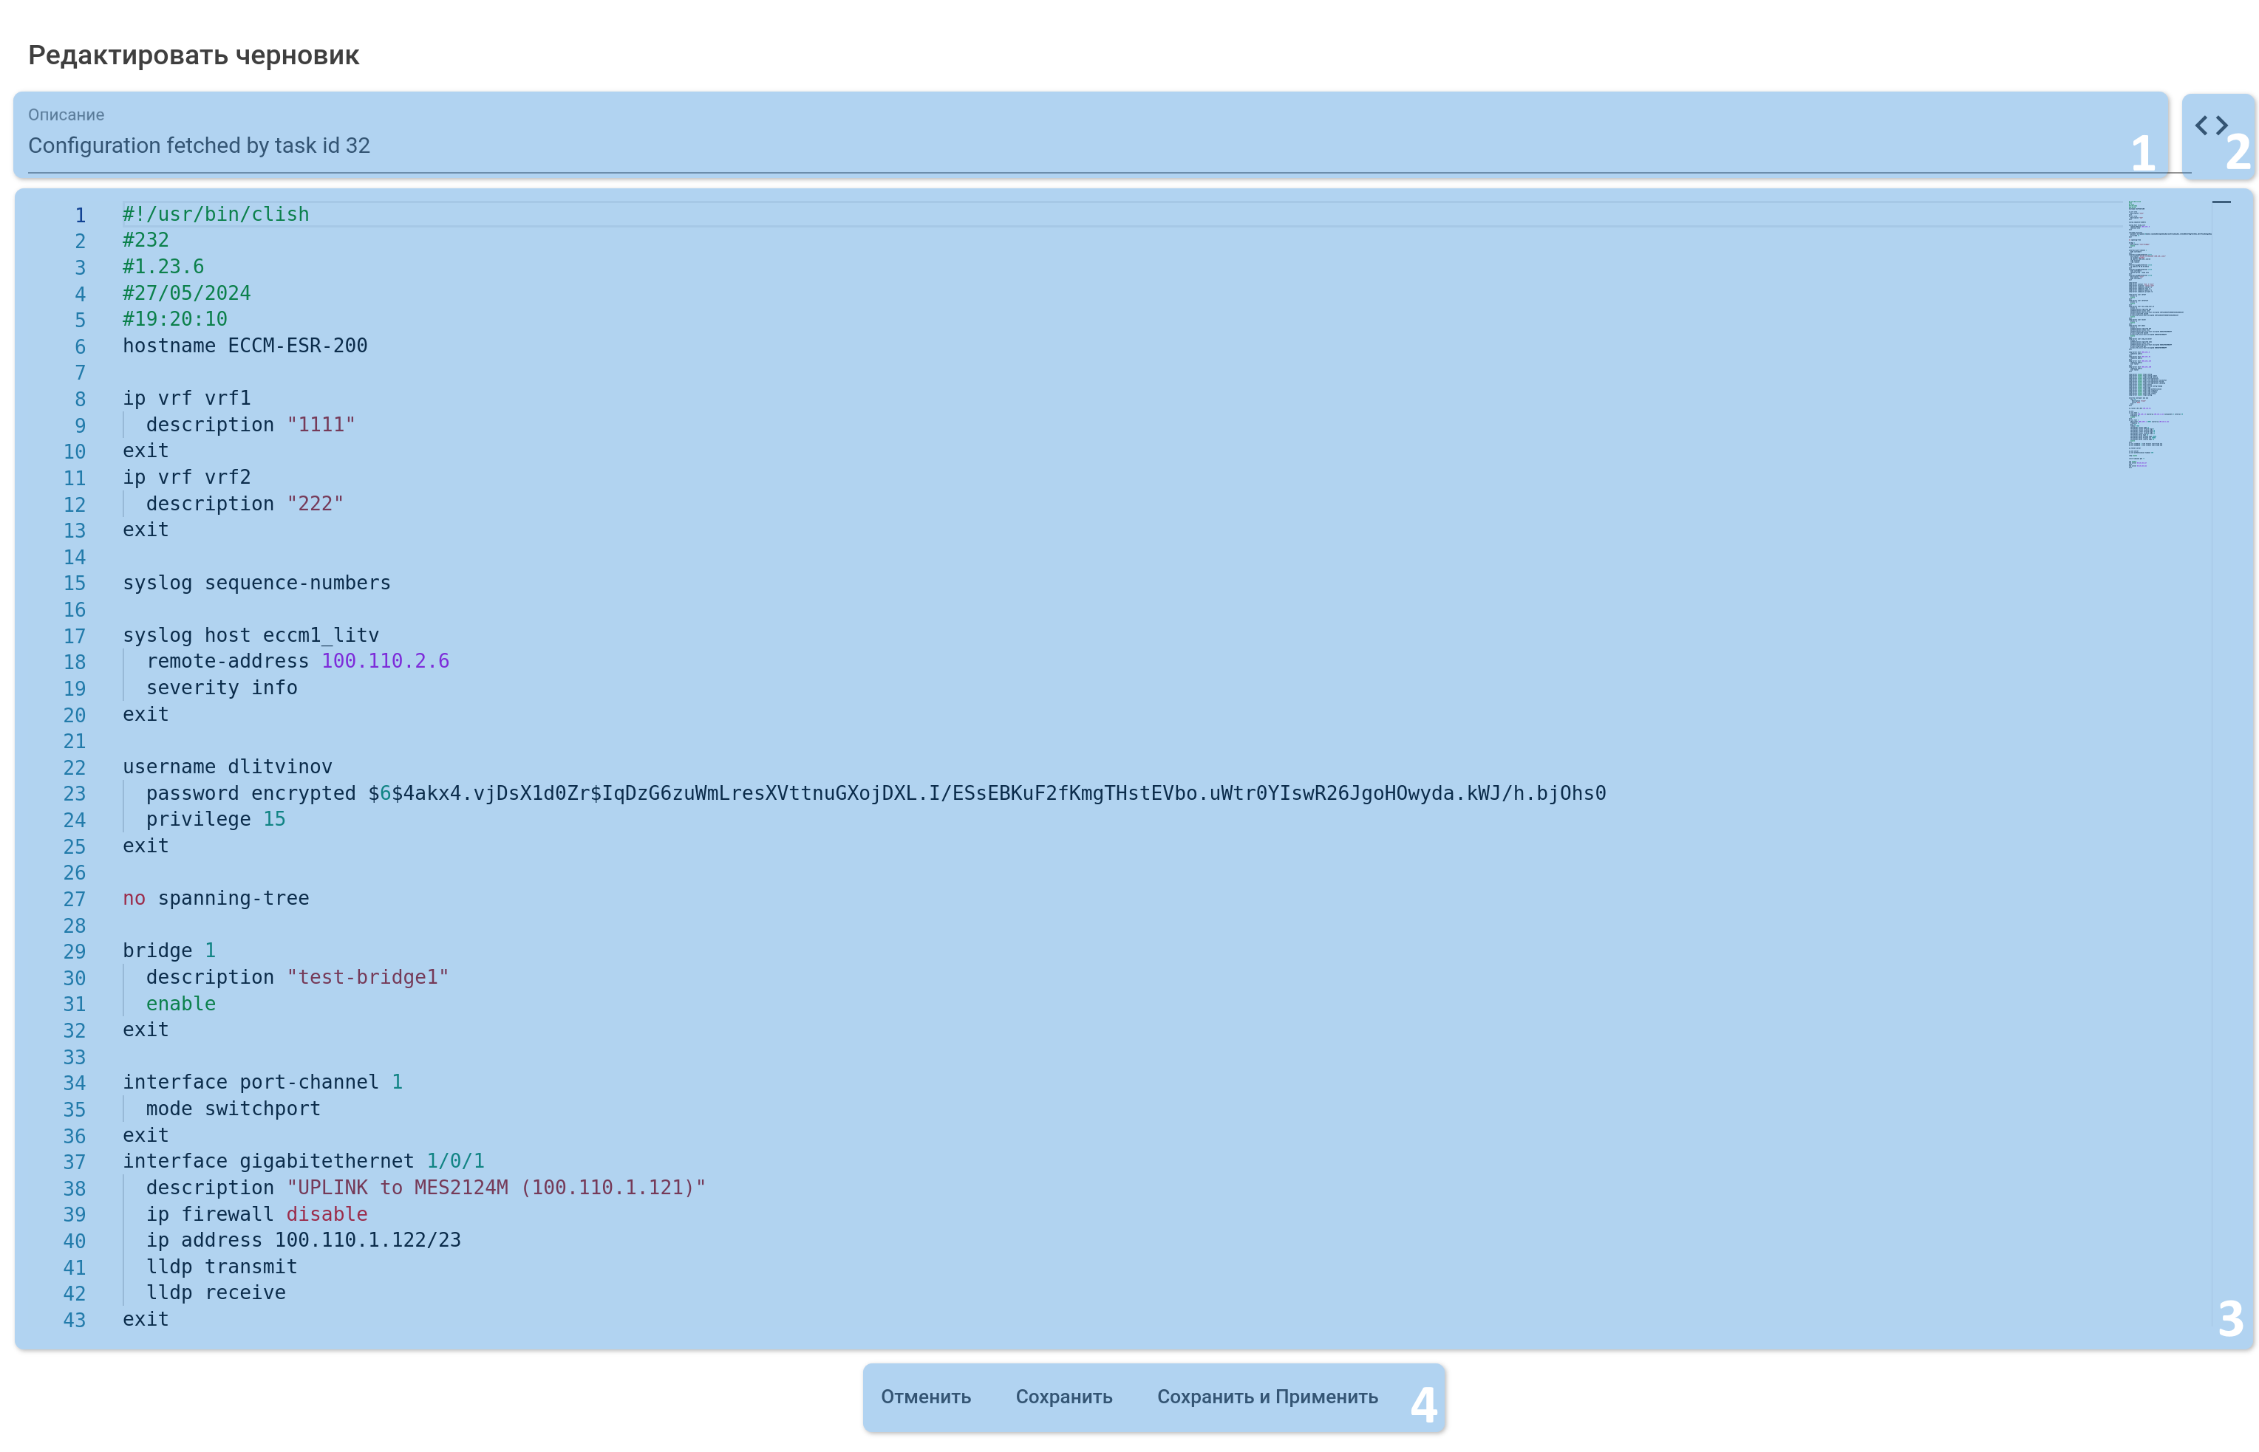Click the "test-bridge1" description string
Image resolution: width=2259 pixels, height=1452 pixels.
coord(368,978)
